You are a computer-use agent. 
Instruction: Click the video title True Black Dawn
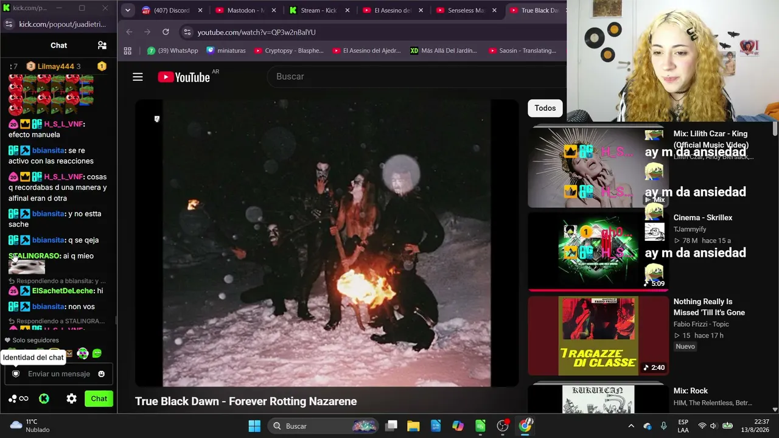[246, 401]
